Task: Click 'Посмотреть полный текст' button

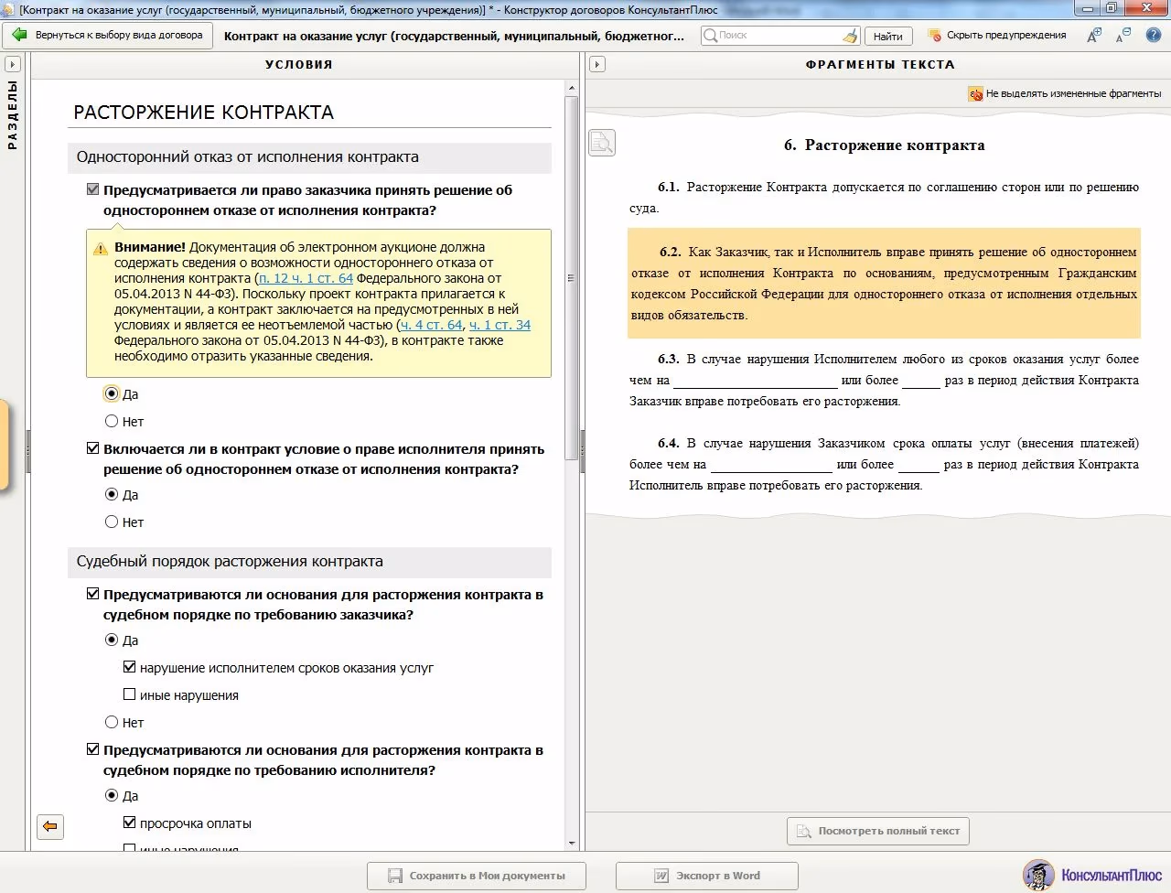Action: click(x=878, y=831)
